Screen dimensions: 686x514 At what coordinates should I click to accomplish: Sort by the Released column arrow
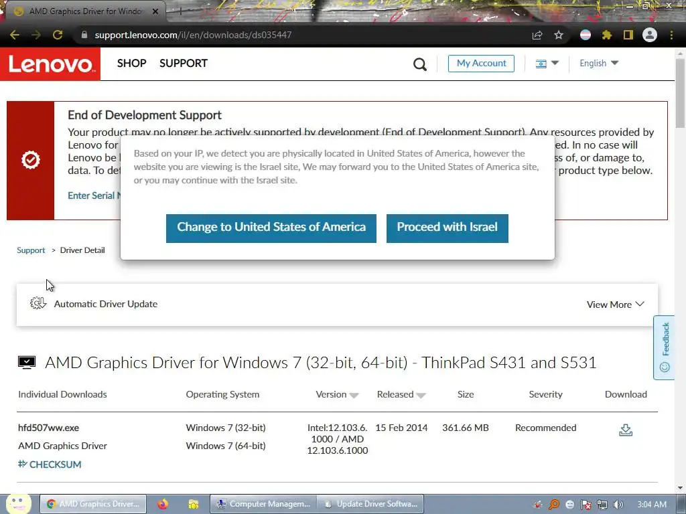(x=421, y=395)
